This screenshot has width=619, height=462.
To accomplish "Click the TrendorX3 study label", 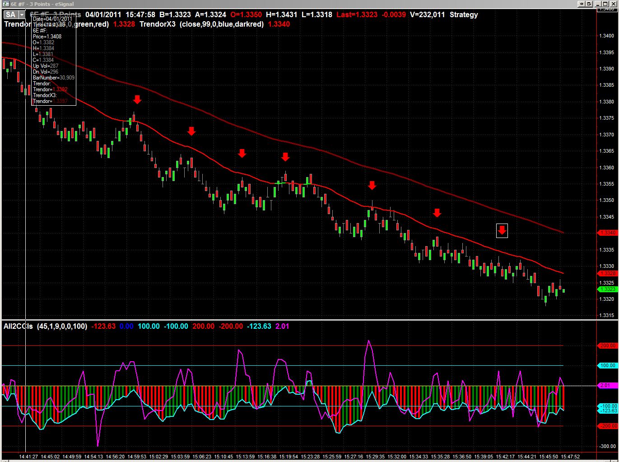I will pyautogui.click(x=158, y=24).
